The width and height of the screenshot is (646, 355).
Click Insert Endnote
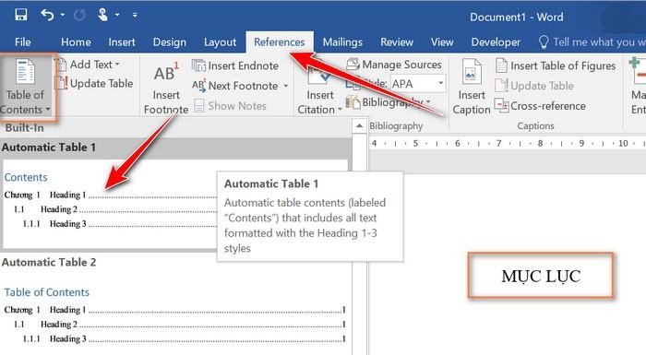point(235,65)
